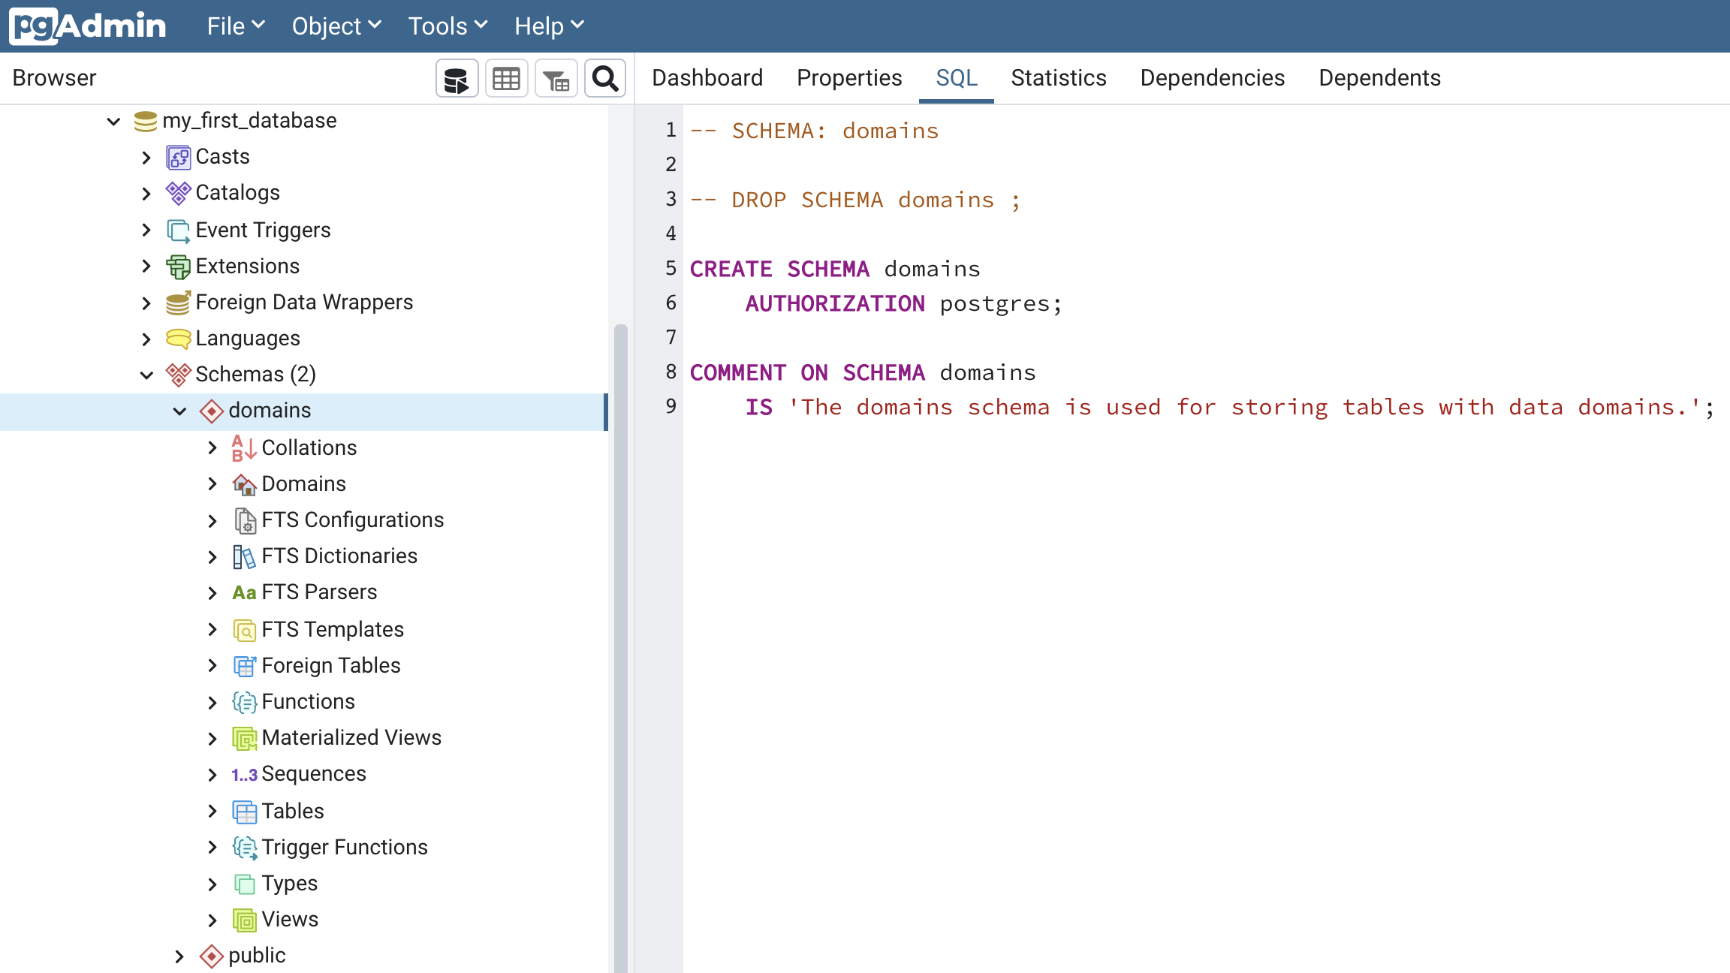Select the Trigger Functions tree item

344,847
